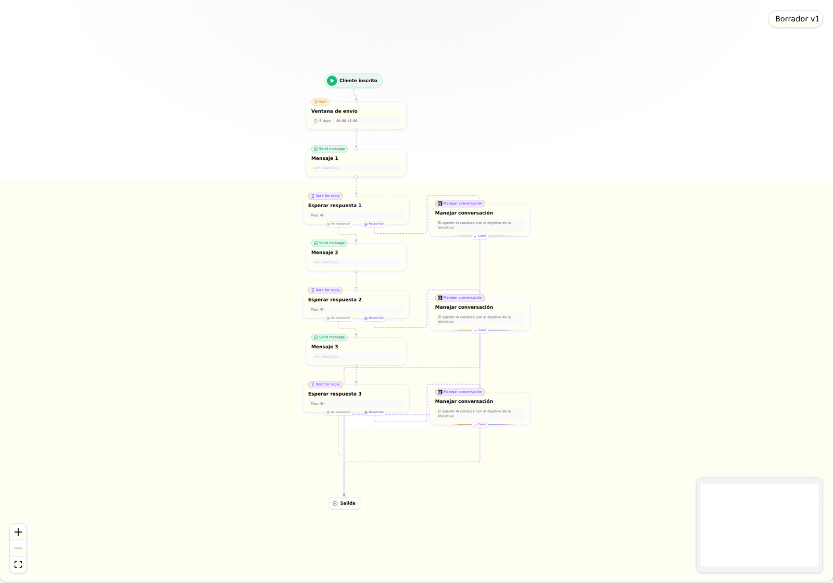
Task: Click the Respondió output of Esperar respuesta 3
Action: click(x=374, y=412)
